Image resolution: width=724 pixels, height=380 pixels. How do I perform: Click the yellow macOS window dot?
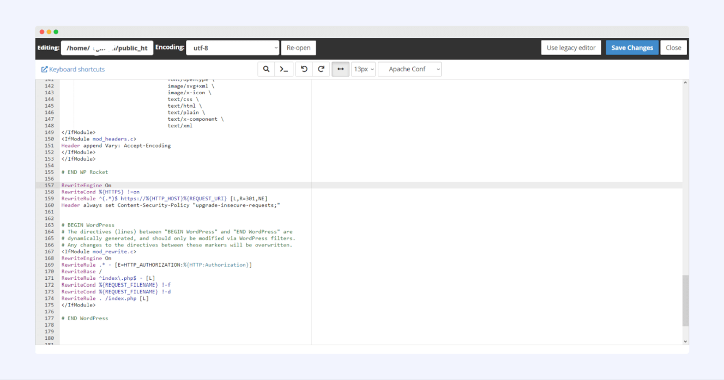[49, 32]
